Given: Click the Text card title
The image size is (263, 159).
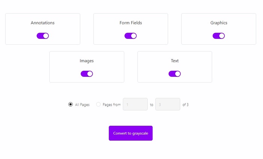Looking at the screenshot, I should (x=175, y=61).
